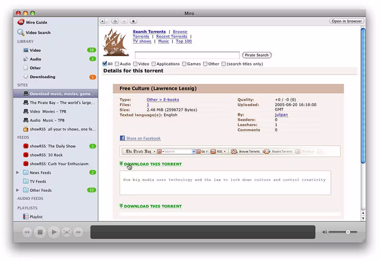
Task: Select highlighted Download music, movies, game site
Action: 56,93
